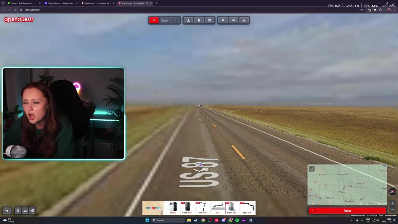Click the phone product in ad banner
The height and width of the screenshot is (224, 398).
pyautogui.click(x=173, y=208)
